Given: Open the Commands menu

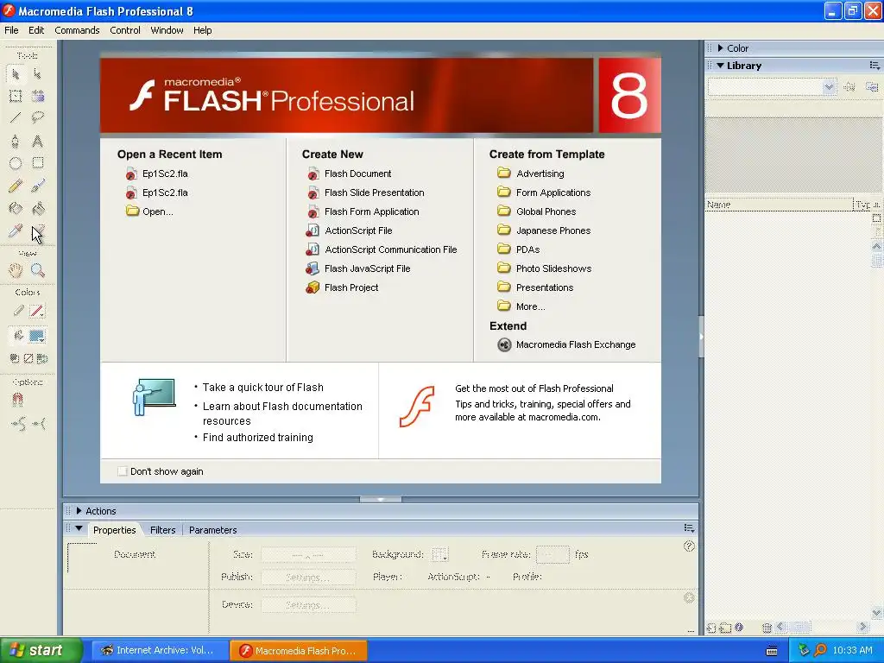Looking at the screenshot, I should (77, 30).
